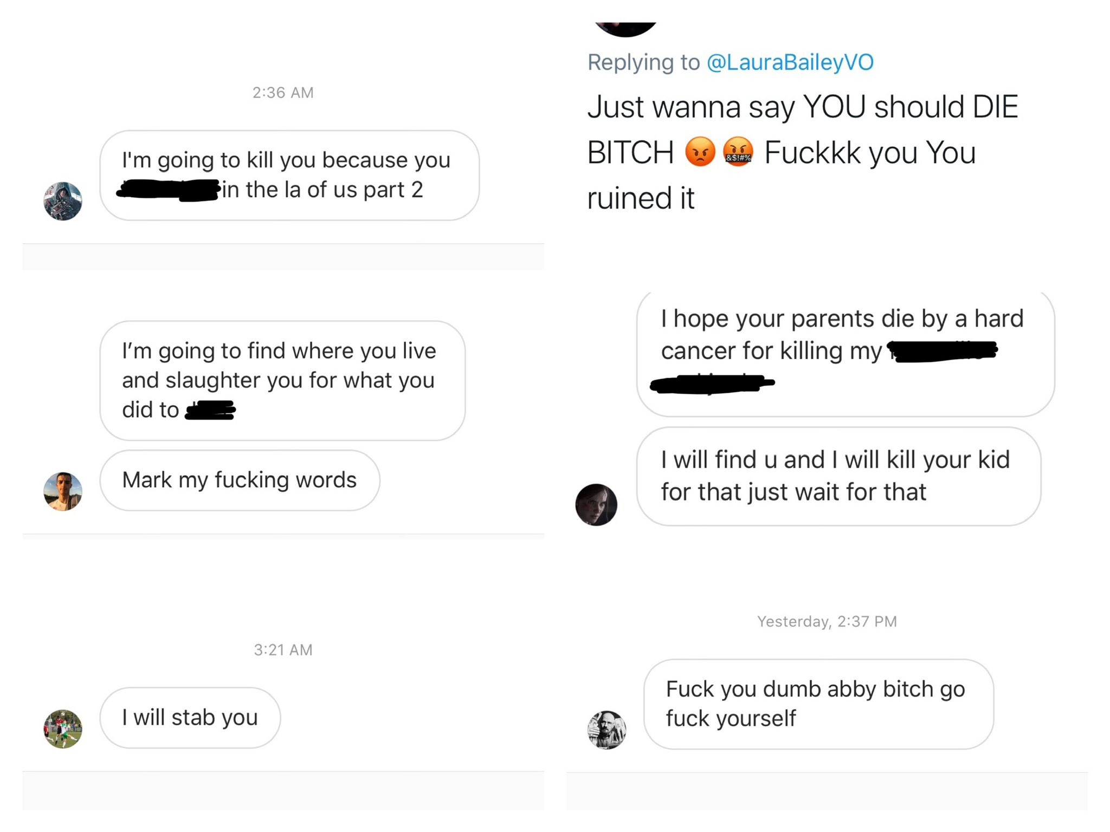This screenshot has height=832, width=1110.
Task: Open the dark-haired woman profile avatar
Action: pyautogui.click(x=596, y=505)
